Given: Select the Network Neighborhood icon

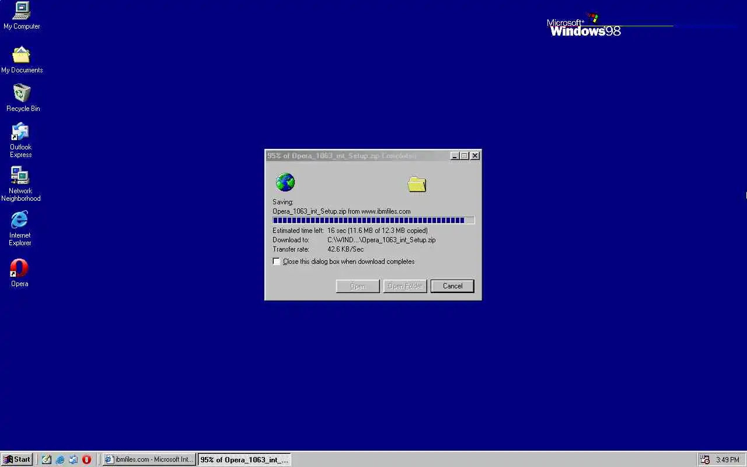Looking at the screenshot, I should tap(20, 176).
